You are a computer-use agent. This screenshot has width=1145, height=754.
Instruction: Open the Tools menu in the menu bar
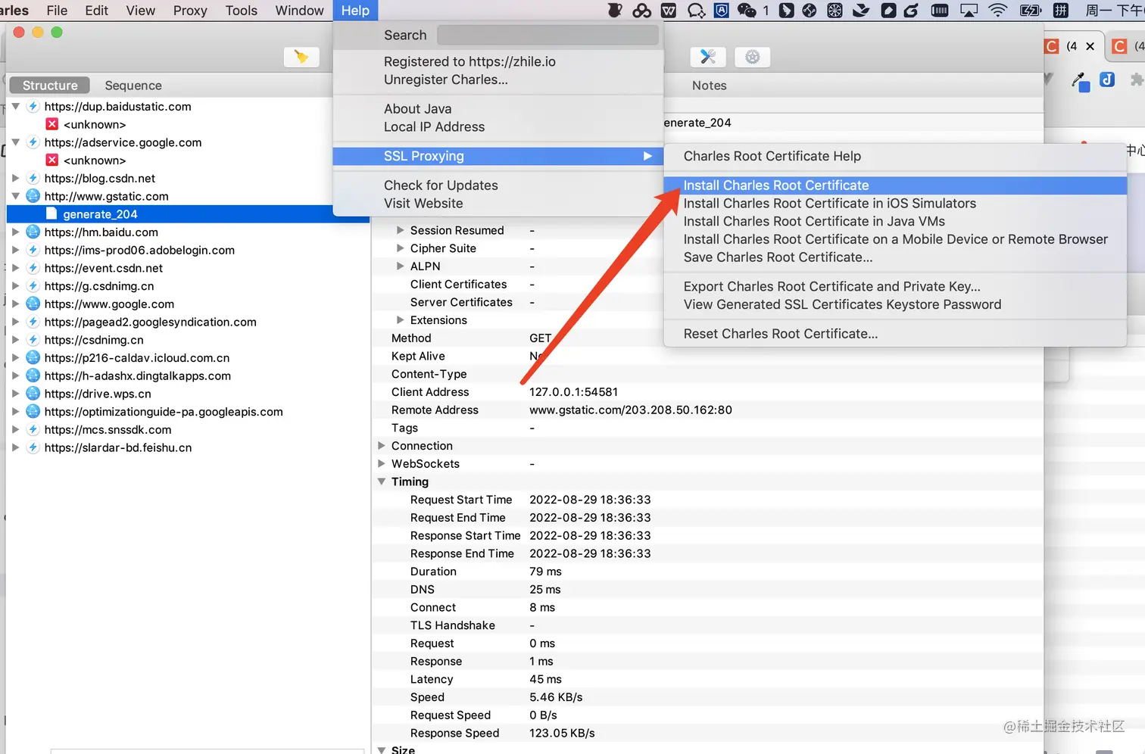242,11
